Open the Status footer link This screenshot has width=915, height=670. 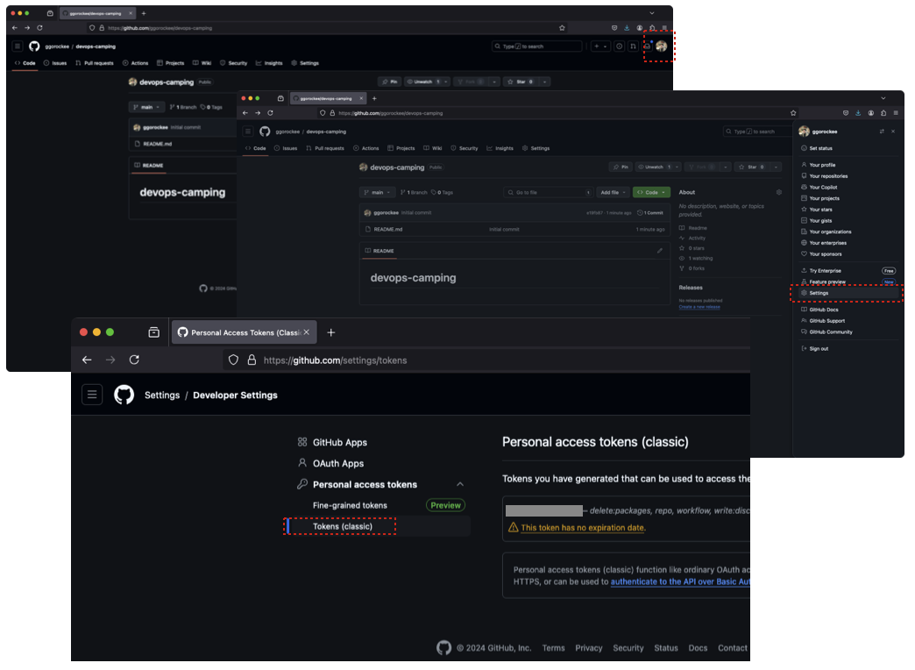[666, 649]
